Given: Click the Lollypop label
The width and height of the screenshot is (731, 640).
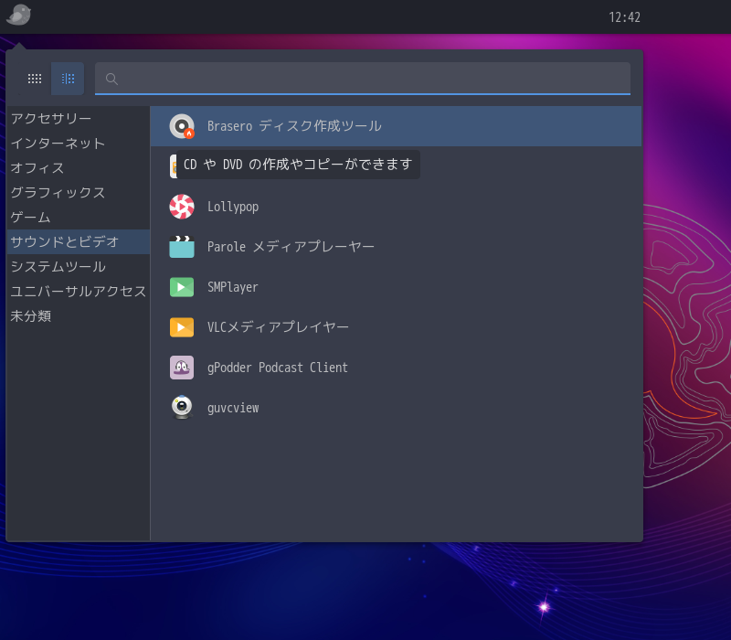Looking at the screenshot, I should pyautogui.click(x=233, y=207).
